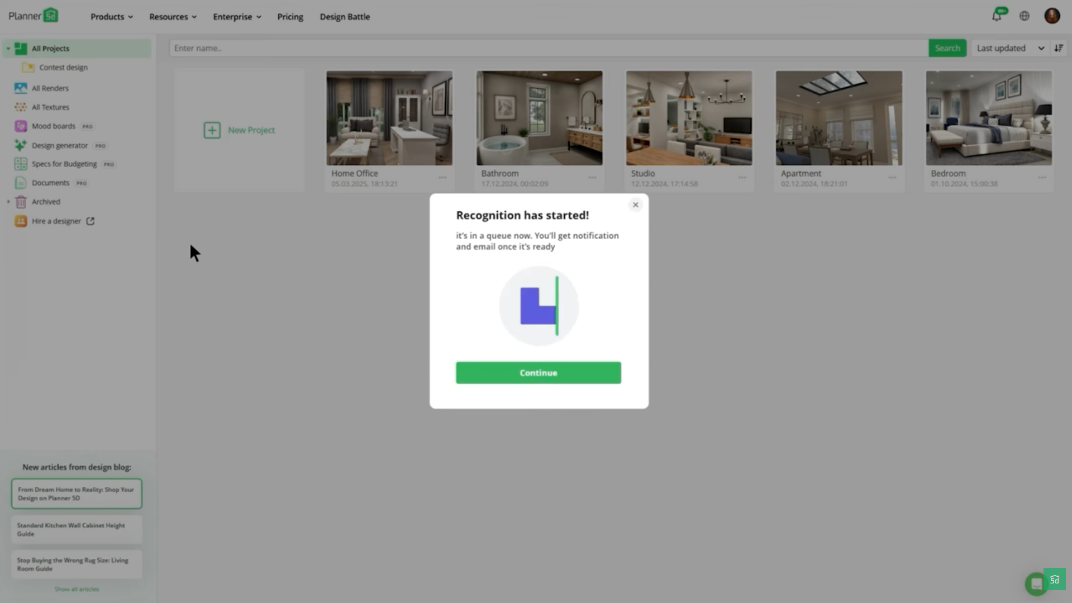The height and width of the screenshot is (603, 1072).
Task: Click the All Renders icon
Action: tap(21, 88)
